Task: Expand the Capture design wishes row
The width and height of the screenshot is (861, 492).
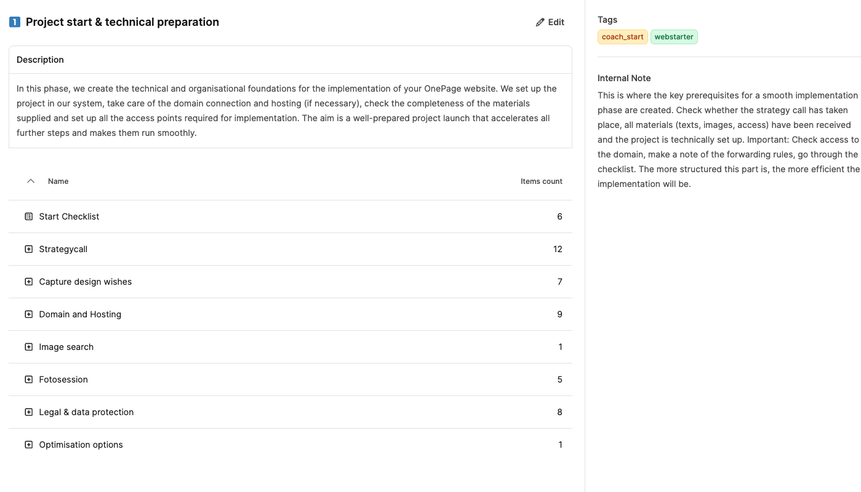Action: 28,282
